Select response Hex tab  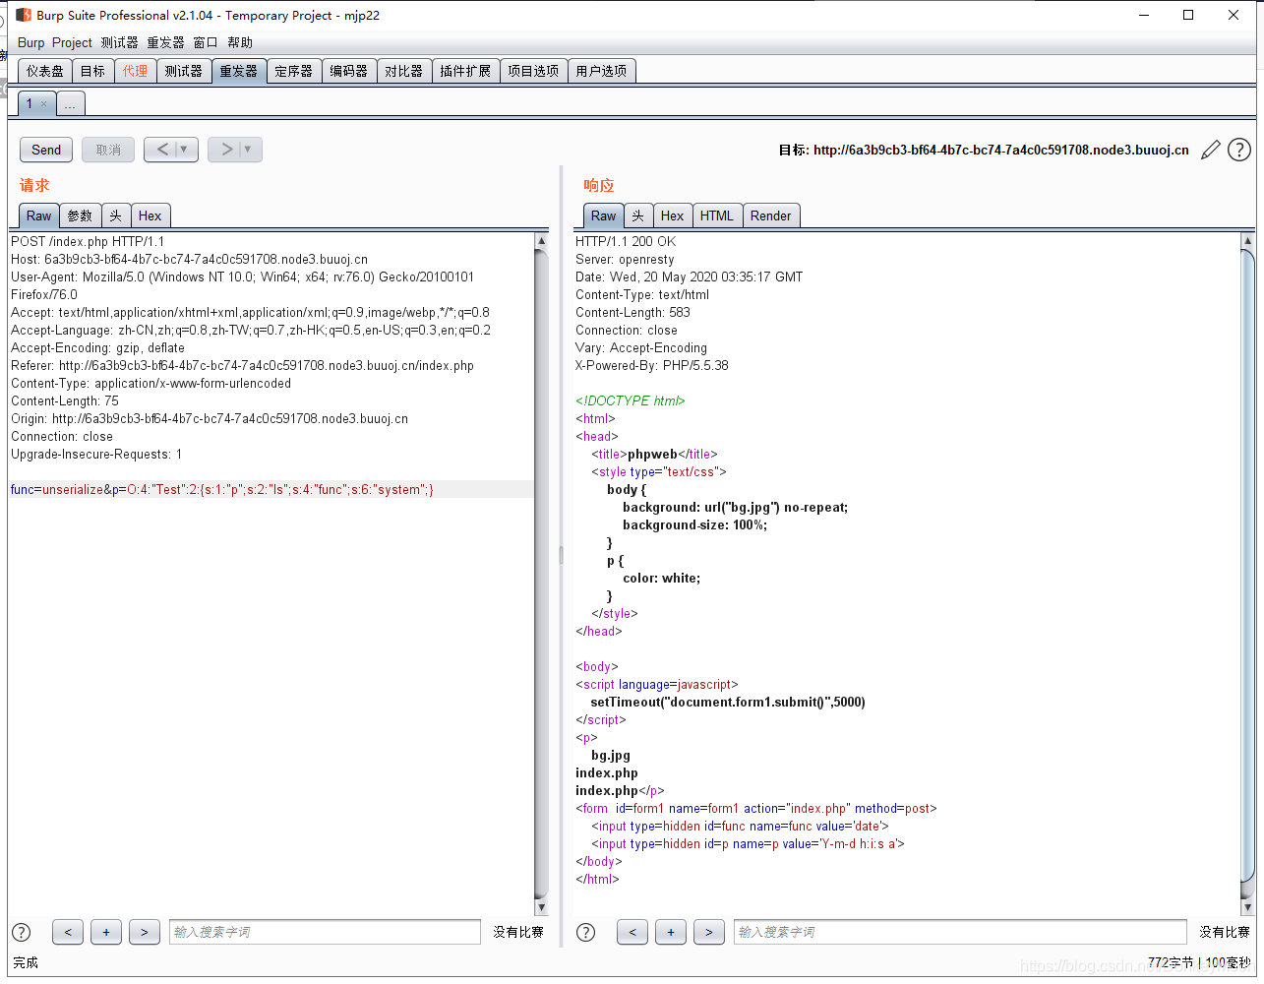[673, 215]
